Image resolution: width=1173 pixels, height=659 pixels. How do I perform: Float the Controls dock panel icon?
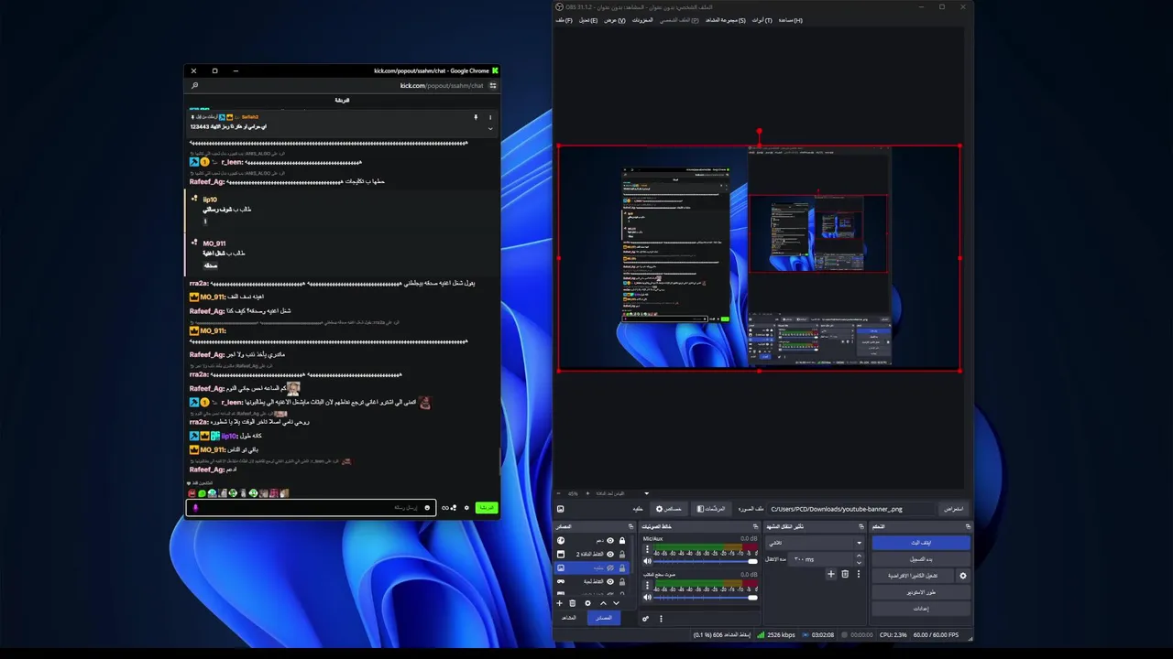click(x=968, y=526)
